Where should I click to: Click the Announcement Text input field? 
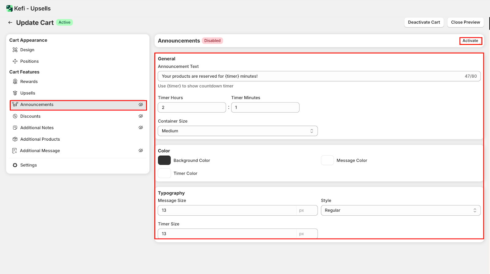pos(309,76)
